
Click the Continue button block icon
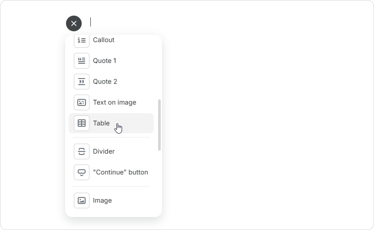tap(82, 172)
